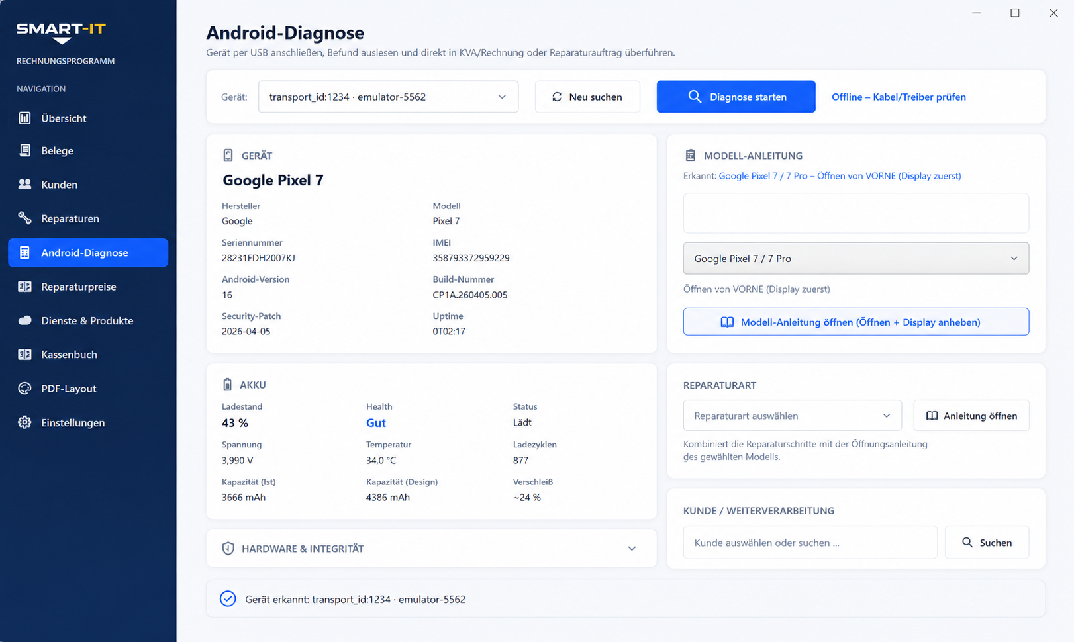1074x642 pixels.
Task: Click the Android-Diagnose sidebar icon
Action: click(x=24, y=252)
